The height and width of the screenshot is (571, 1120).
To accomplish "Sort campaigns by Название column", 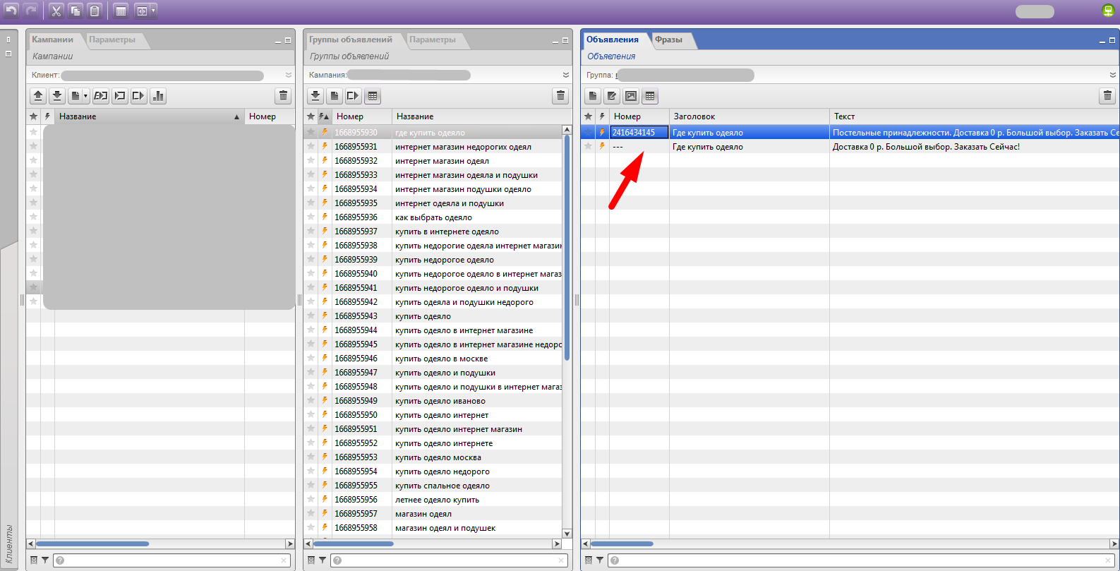I will click(x=149, y=116).
